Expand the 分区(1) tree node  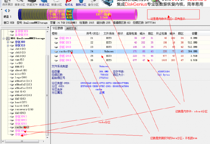[8, 45]
